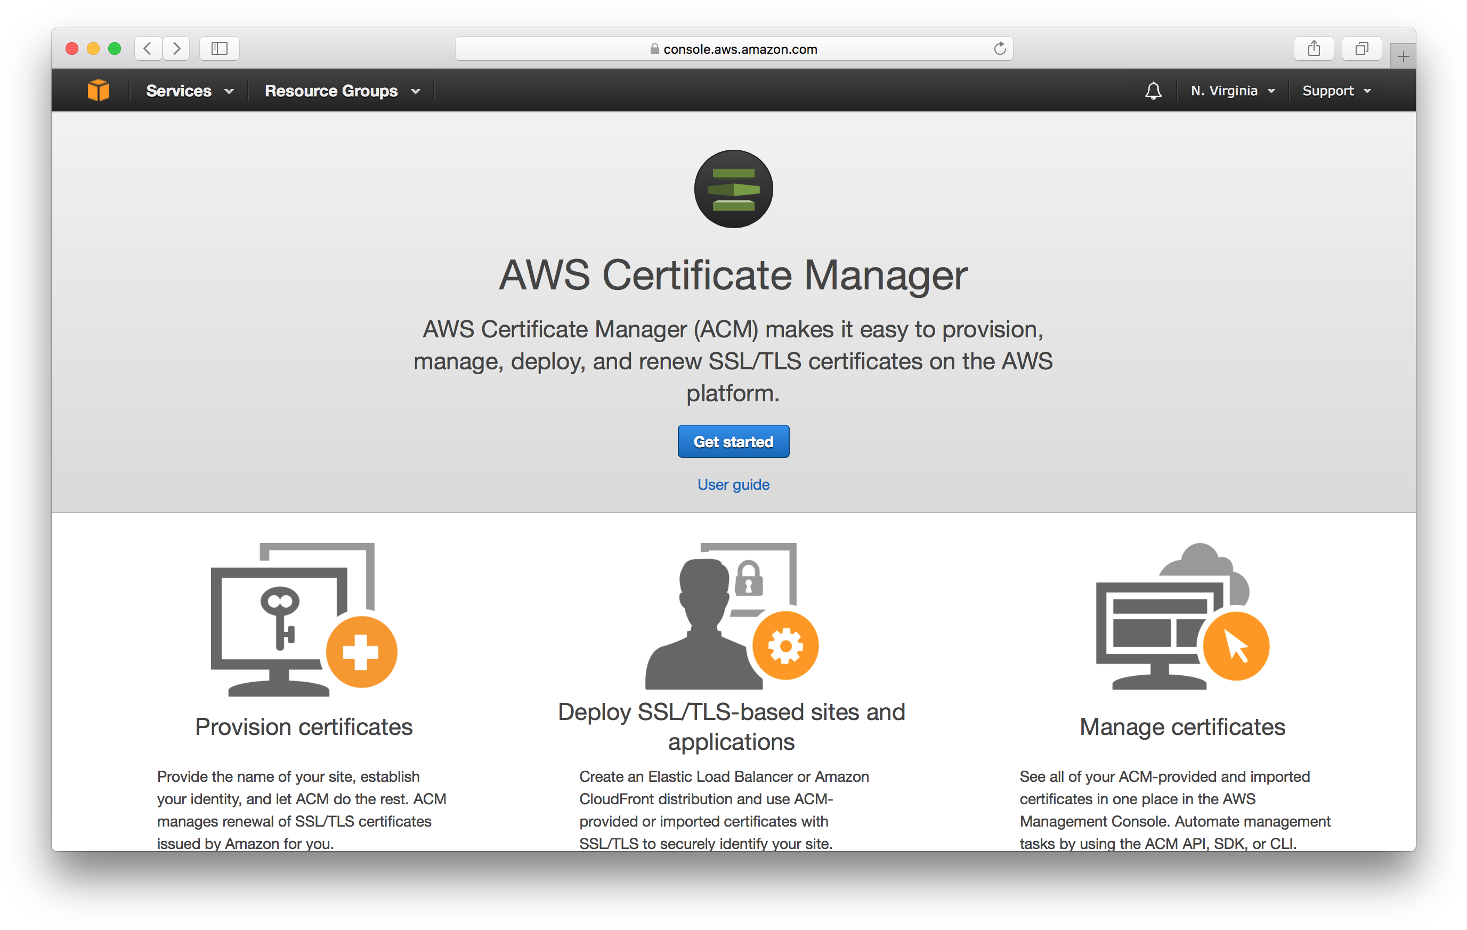The image size is (1467, 930).
Task: Click the console.aws.amazon.com address field
Action: (x=734, y=48)
